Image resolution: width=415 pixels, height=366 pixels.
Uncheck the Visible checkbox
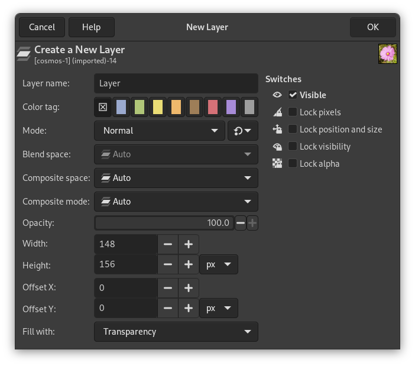tap(293, 95)
